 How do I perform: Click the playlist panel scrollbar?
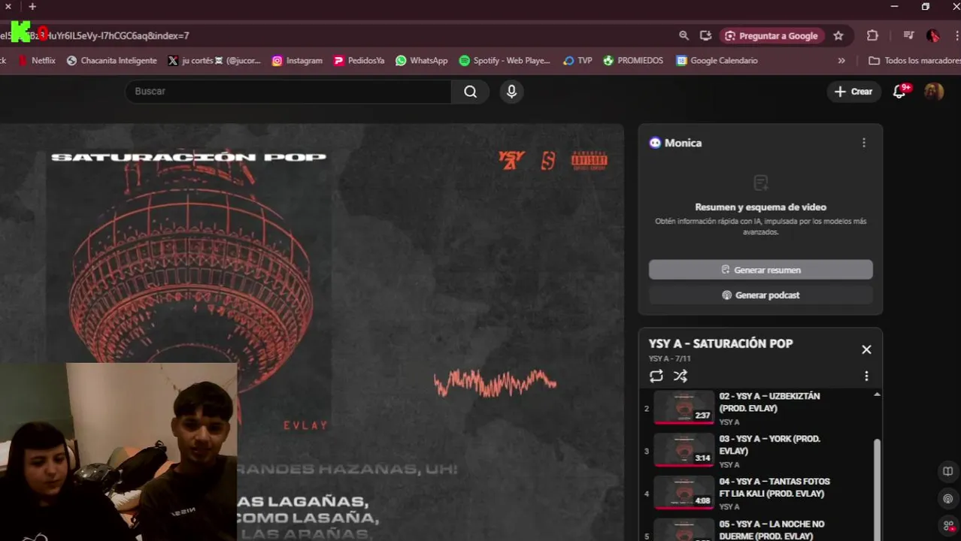coord(877,488)
